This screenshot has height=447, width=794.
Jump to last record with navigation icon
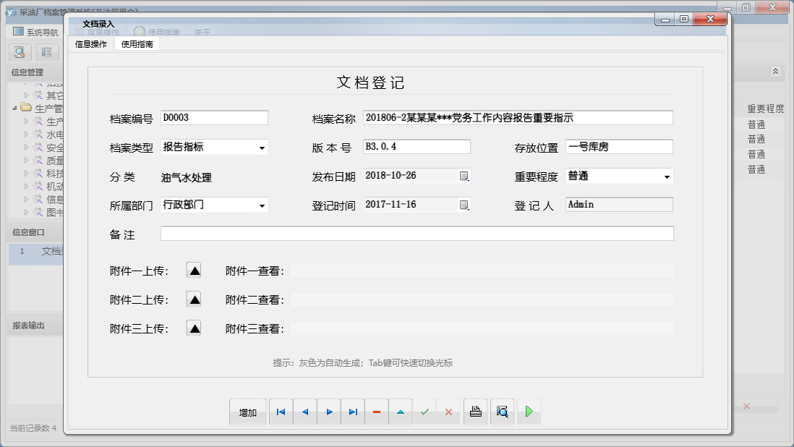(x=353, y=411)
